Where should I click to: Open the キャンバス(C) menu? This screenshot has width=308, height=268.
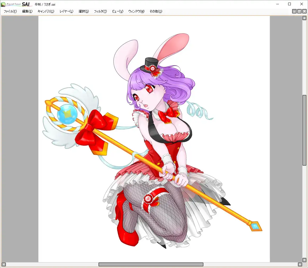pos(46,11)
